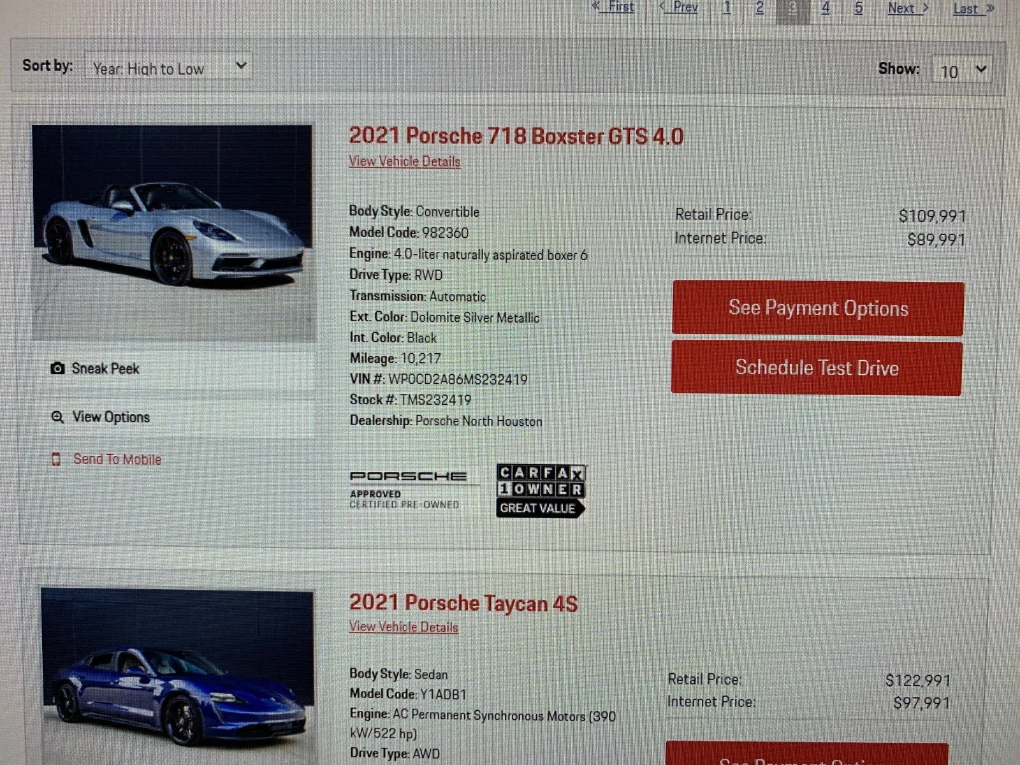Jump to Last results page
Viewport: 1020px width, 765px height.
pyautogui.click(x=973, y=9)
